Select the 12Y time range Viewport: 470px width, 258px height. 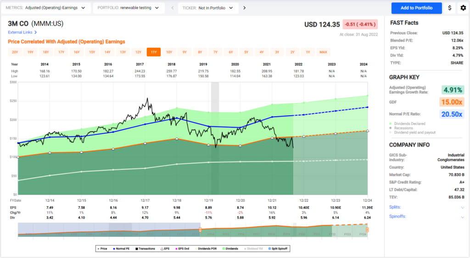pos(138,52)
